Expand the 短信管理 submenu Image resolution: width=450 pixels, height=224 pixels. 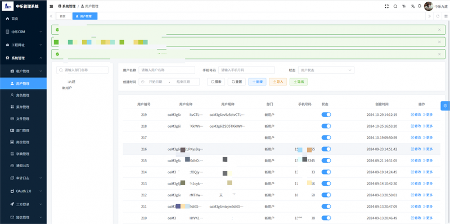click(23, 217)
